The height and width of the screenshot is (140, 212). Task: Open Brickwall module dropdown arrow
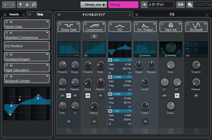(x=205, y=24)
